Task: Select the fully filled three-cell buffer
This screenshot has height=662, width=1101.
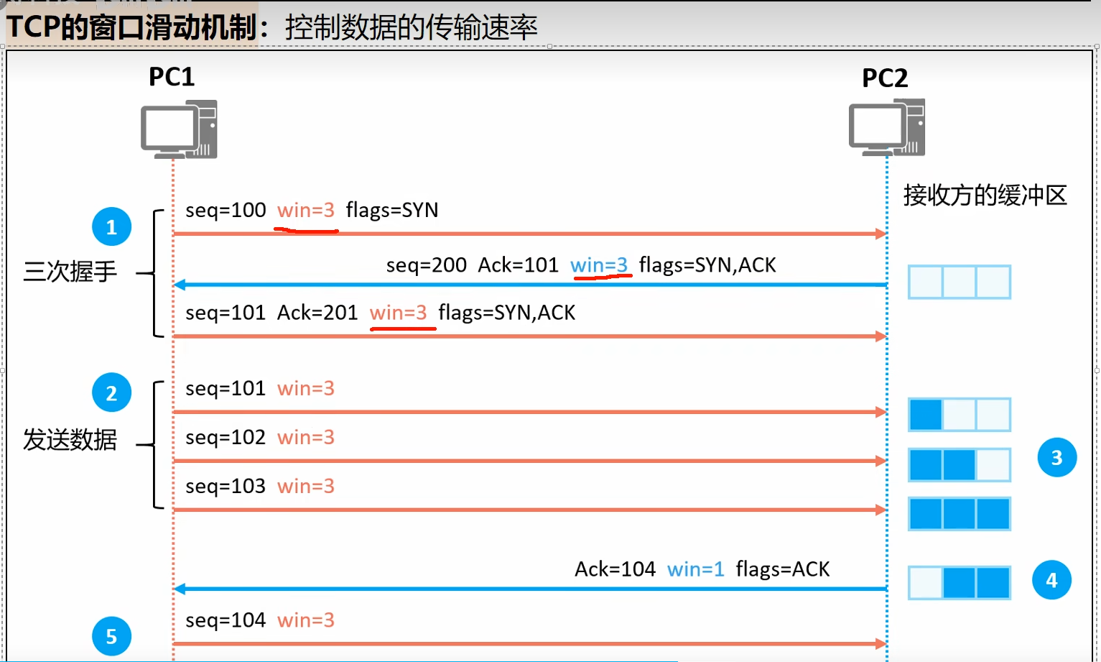Action: point(959,514)
